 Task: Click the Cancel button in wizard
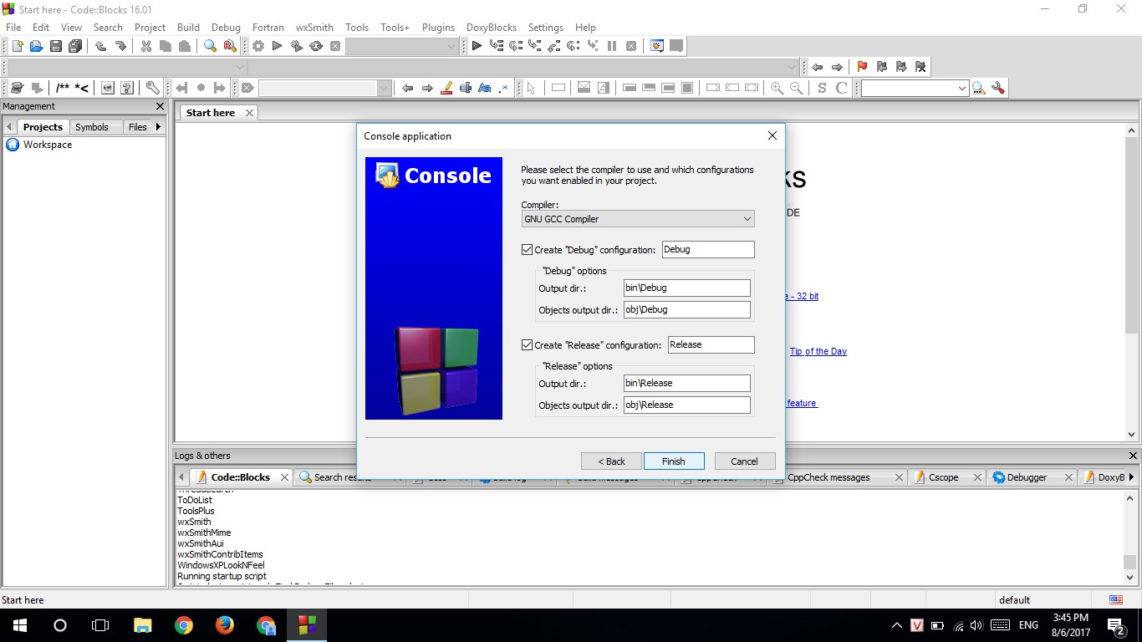coord(744,461)
